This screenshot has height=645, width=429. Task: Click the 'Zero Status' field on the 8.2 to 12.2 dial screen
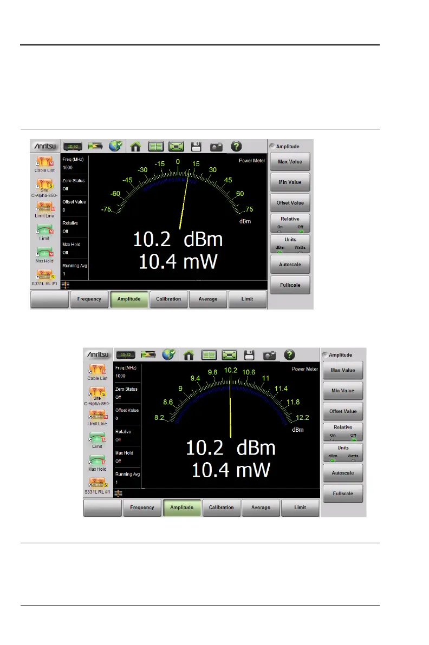coord(128,393)
